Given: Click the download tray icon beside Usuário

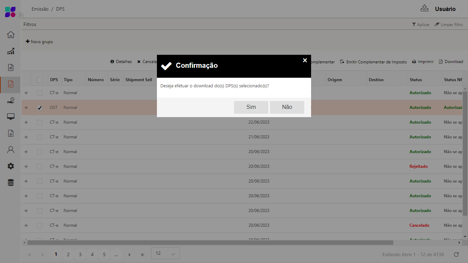Looking at the screenshot, I should click(x=424, y=9).
